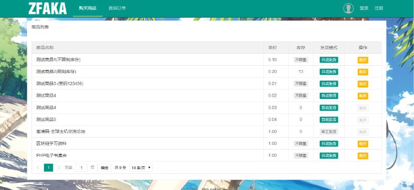Click the stock value 13
414x190 pixels.
tap(301, 71)
